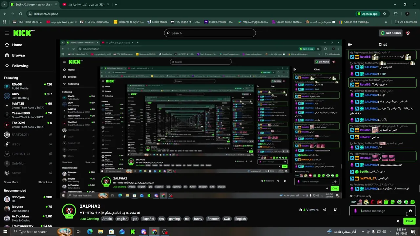Open the Kick app in taskbar
The width and height of the screenshot is (420, 236).
pos(133,232)
